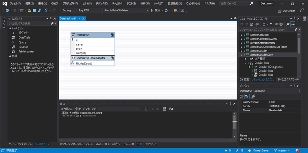Click Sync with Active Document icon

point(272,24)
